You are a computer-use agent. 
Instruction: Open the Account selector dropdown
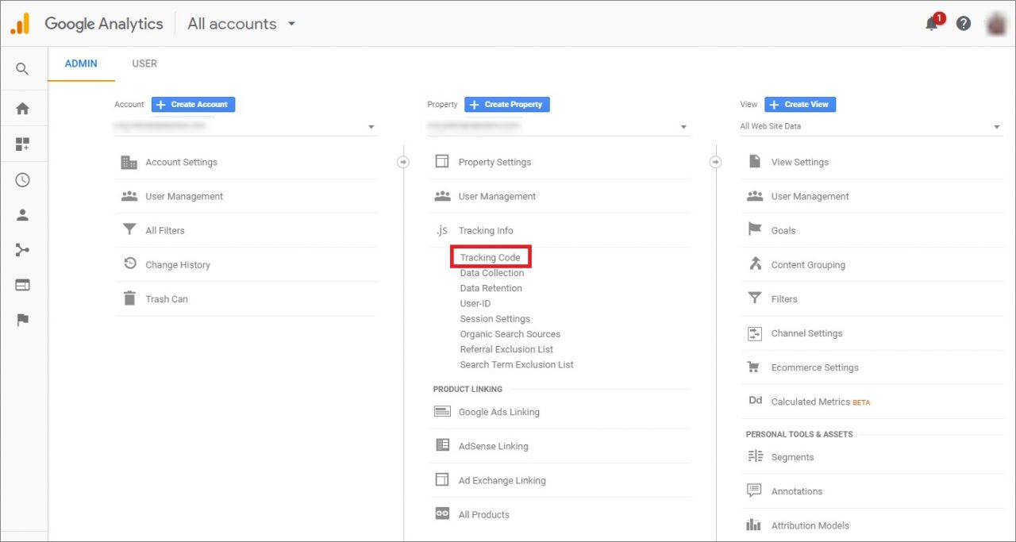(245, 126)
